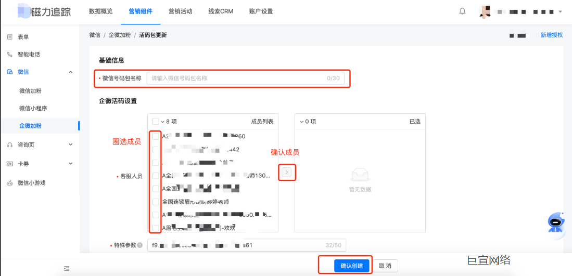The image size is (572, 276).
Task: Open the blue robot assistant
Action: click(x=556, y=223)
